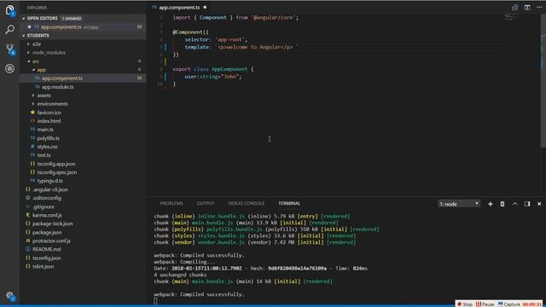Image resolution: width=546 pixels, height=307 pixels.
Task: Click the Pause recording button
Action: click(485, 304)
